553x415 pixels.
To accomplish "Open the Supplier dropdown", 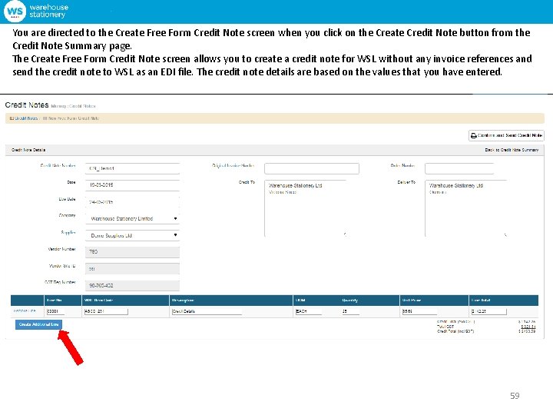I will click(132, 235).
